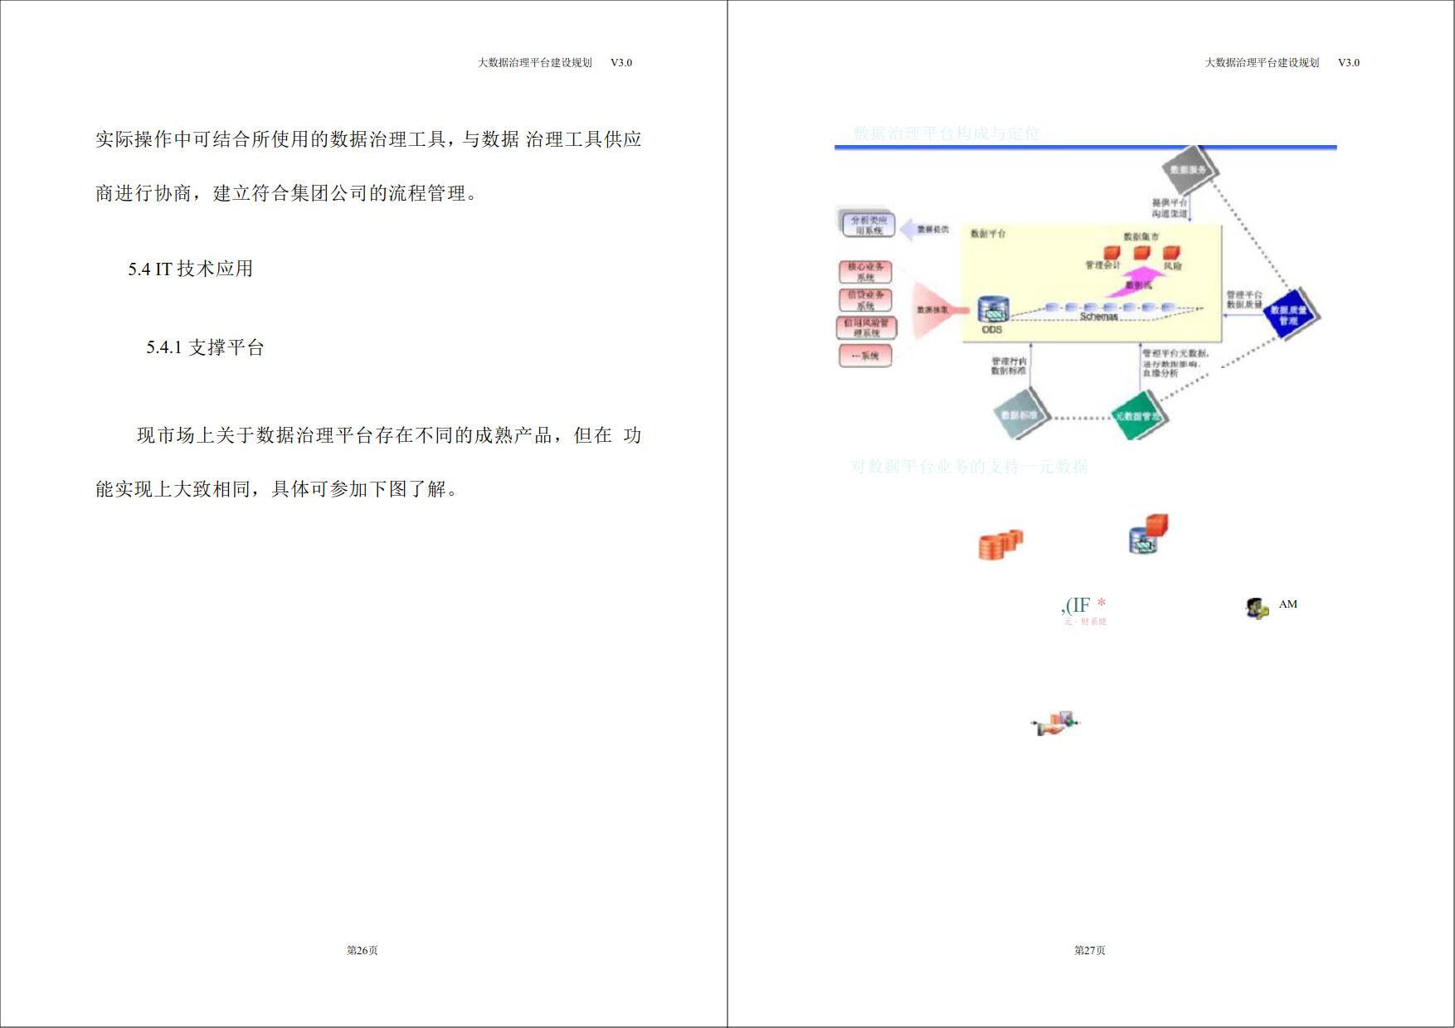
Task: Click the green 元数据管理 diamond node
Action: [x=1139, y=415]
